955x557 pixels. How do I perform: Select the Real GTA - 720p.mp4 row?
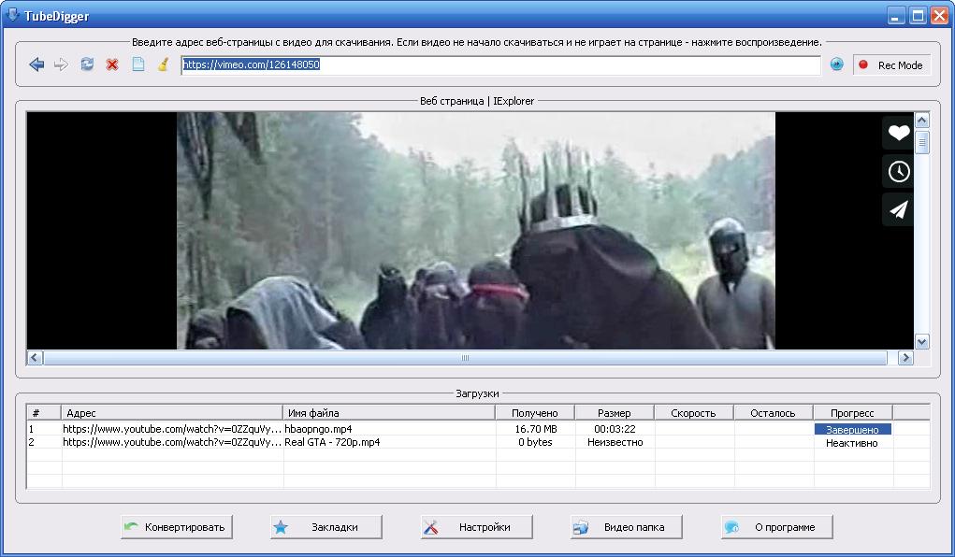click(x=478, y=442)
